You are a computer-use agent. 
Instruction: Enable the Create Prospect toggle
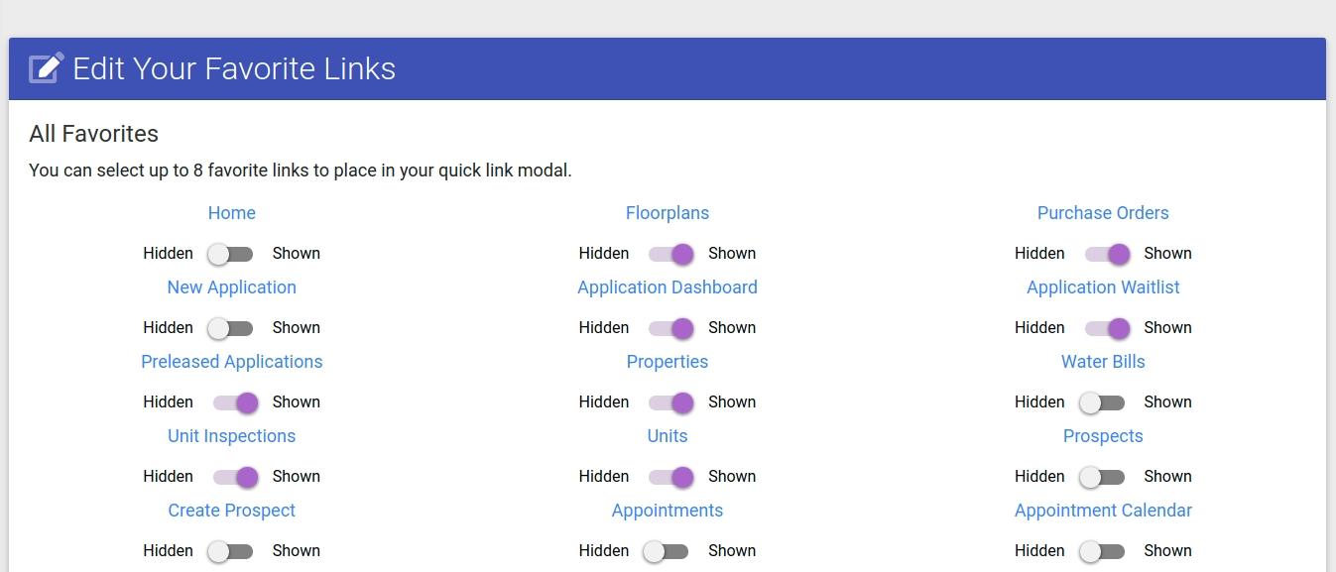coord(231,551)
